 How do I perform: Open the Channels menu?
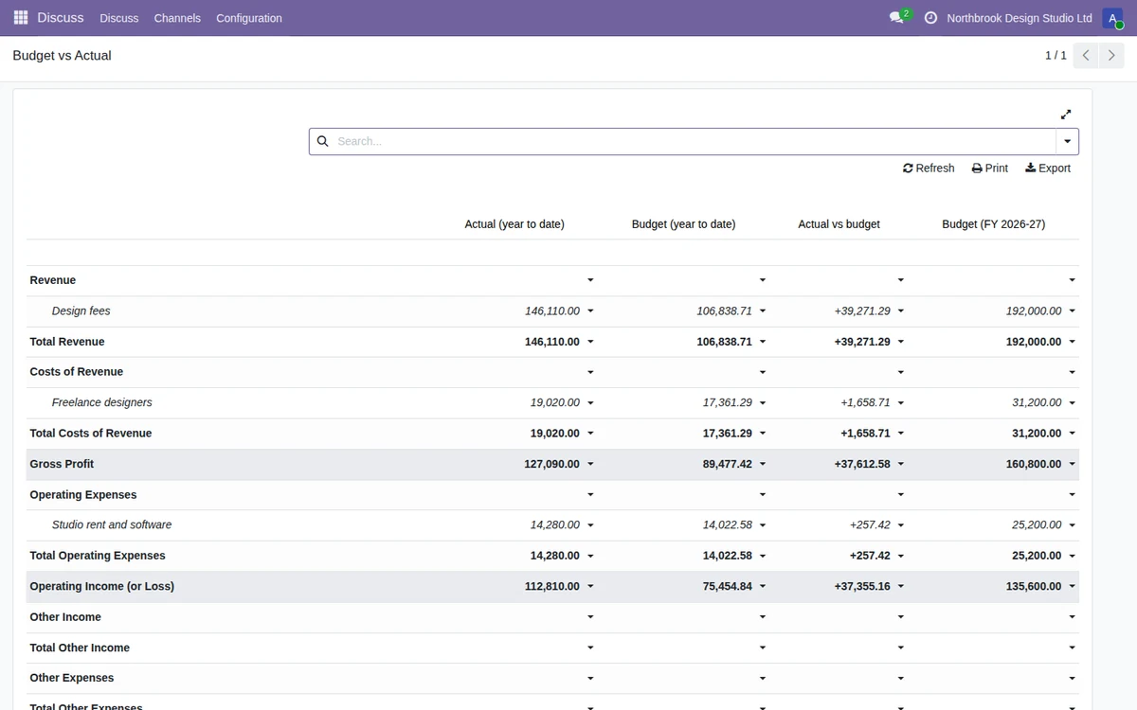[177, 18]
